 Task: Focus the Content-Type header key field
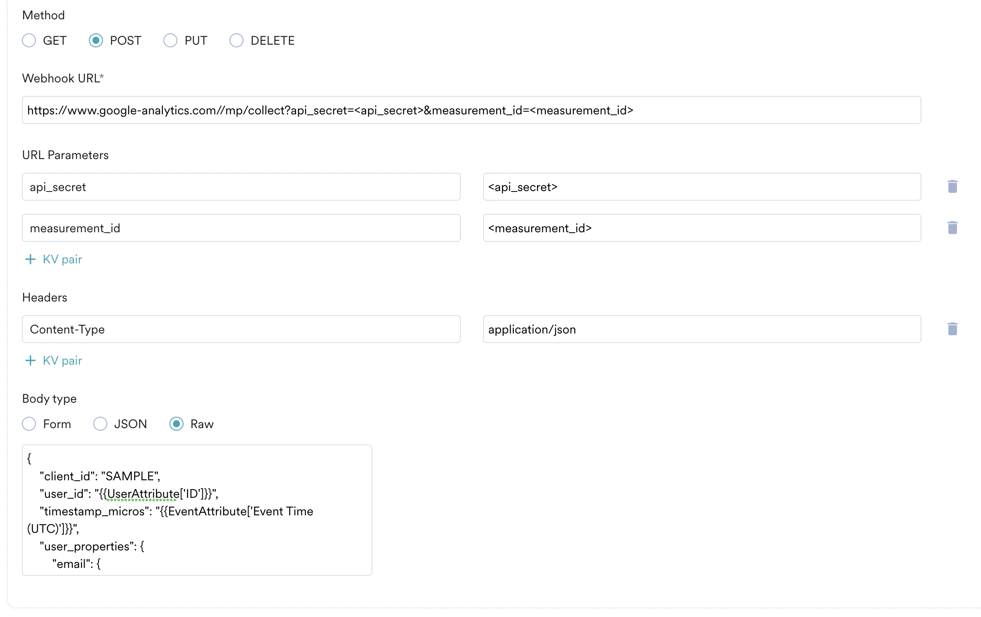coord(241,330)
